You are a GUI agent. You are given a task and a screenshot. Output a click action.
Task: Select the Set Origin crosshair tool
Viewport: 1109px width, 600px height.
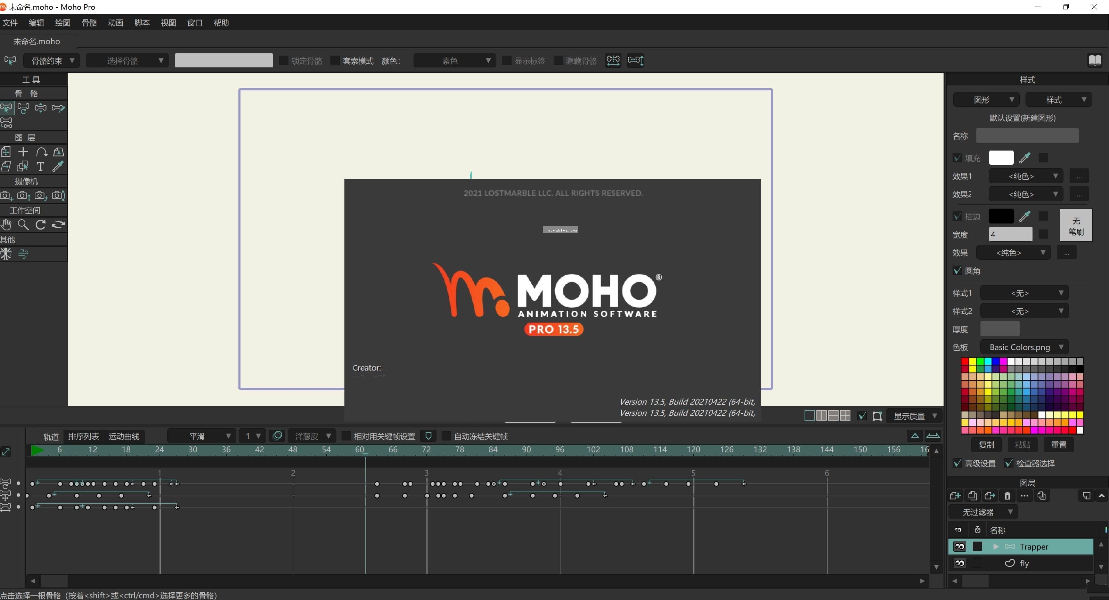(23, 152)
